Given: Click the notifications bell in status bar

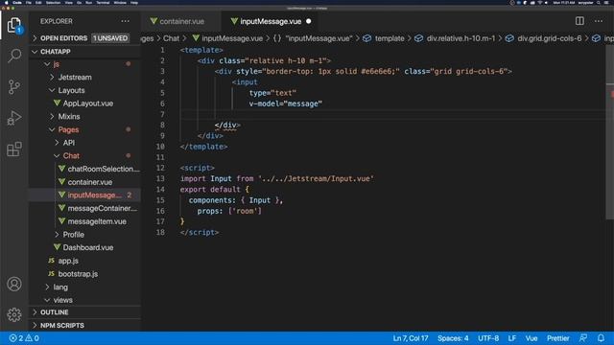Looking at the screenshot, I should (x=601, y=338).
